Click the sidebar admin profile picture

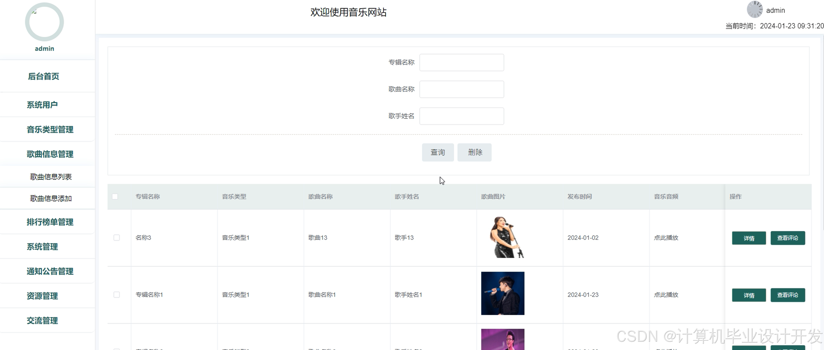45,22
